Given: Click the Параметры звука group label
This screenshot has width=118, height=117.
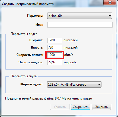Looking at the screenshot, I should pyautogui.click(x=24, y=76).
